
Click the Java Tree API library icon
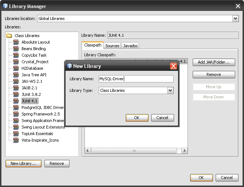tap(16, 75)
